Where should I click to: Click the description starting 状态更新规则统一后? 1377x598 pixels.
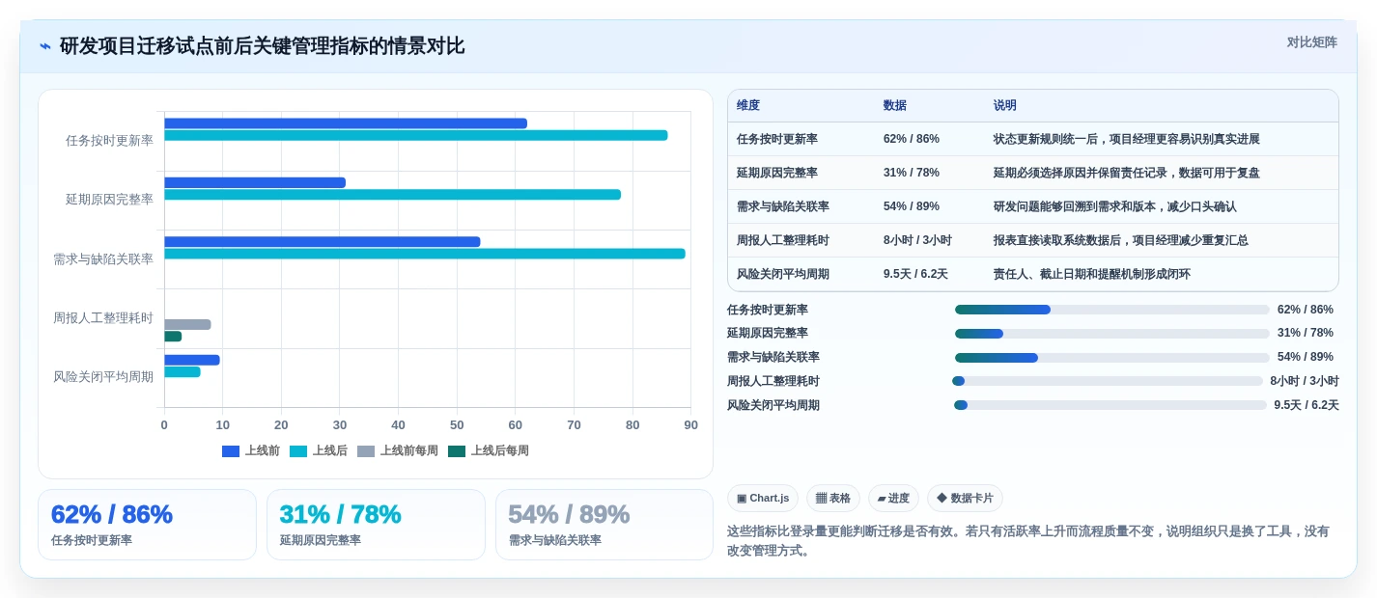click(x=1127, y=139)
